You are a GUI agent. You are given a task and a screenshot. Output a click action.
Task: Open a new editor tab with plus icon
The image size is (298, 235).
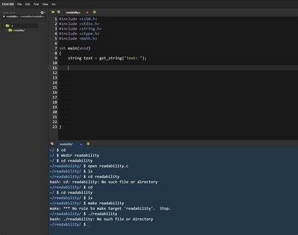(x=94, y=13)
